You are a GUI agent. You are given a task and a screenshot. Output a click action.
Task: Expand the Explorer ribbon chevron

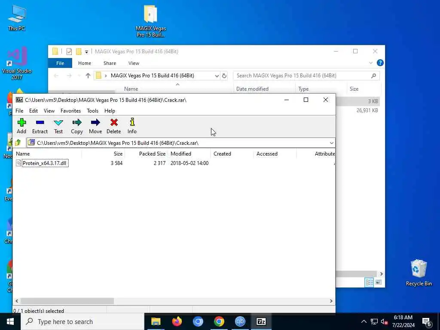coord(371,63)
